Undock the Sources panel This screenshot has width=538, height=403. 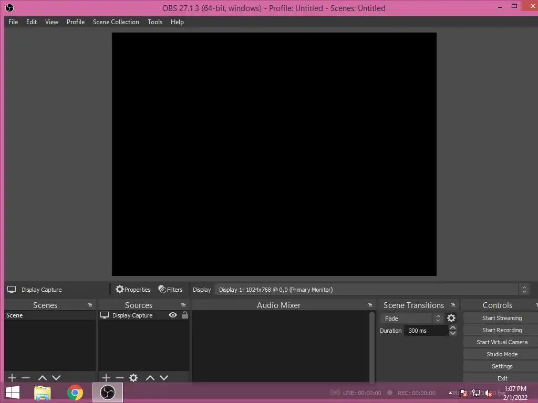coord(183,305)
